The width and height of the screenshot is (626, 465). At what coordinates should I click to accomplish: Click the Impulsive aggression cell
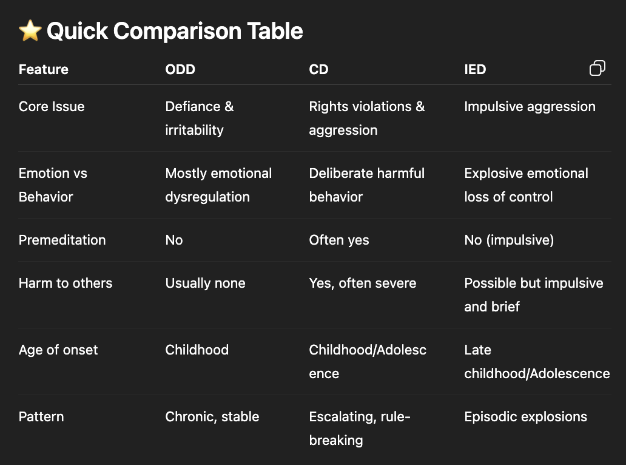tap(530, 106)
